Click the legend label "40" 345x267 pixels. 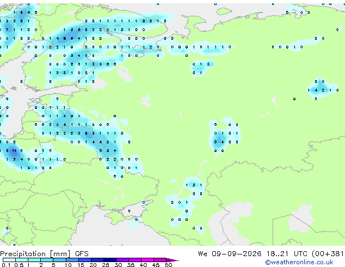pyautogui.click(x=143, y=265)
